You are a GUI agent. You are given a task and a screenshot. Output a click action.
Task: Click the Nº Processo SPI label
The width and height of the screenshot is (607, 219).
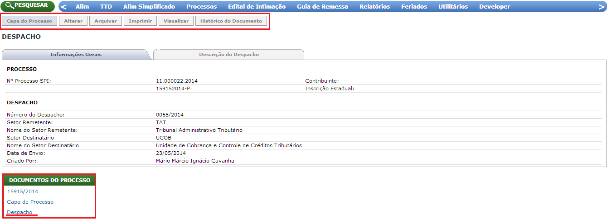(x=29, y=81)
